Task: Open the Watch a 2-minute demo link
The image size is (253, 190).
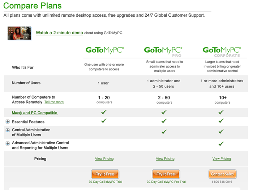Action: (x=59, y=33)
